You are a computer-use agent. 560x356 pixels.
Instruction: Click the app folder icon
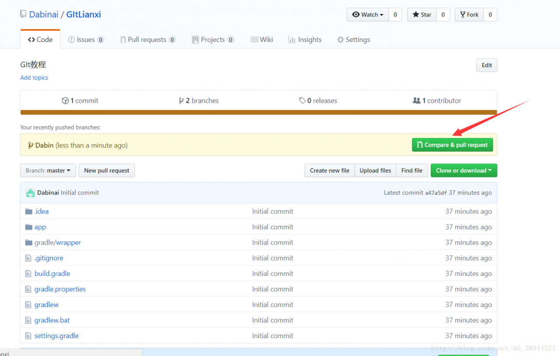click(29, 227)
